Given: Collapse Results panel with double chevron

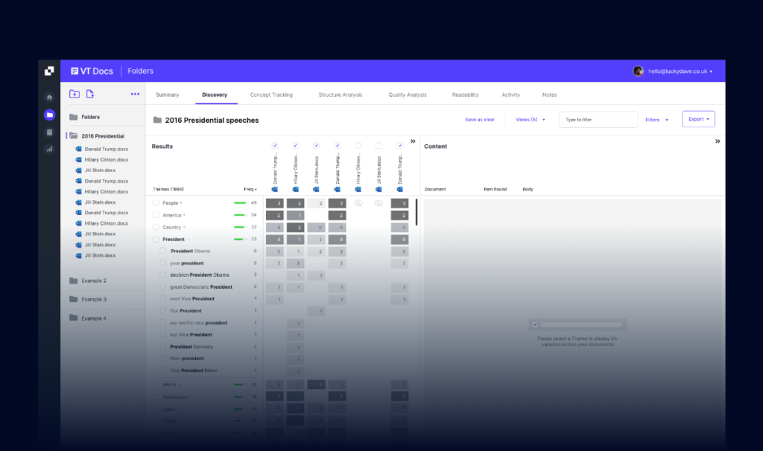Looking at the screenshot, I should pos(412,141).
